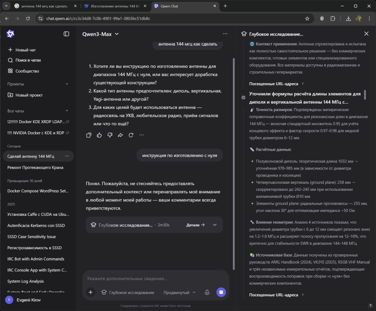Regenerate the response with refresh icon
376x311 pixels.
pyautogui.click(x=131, y=135)
